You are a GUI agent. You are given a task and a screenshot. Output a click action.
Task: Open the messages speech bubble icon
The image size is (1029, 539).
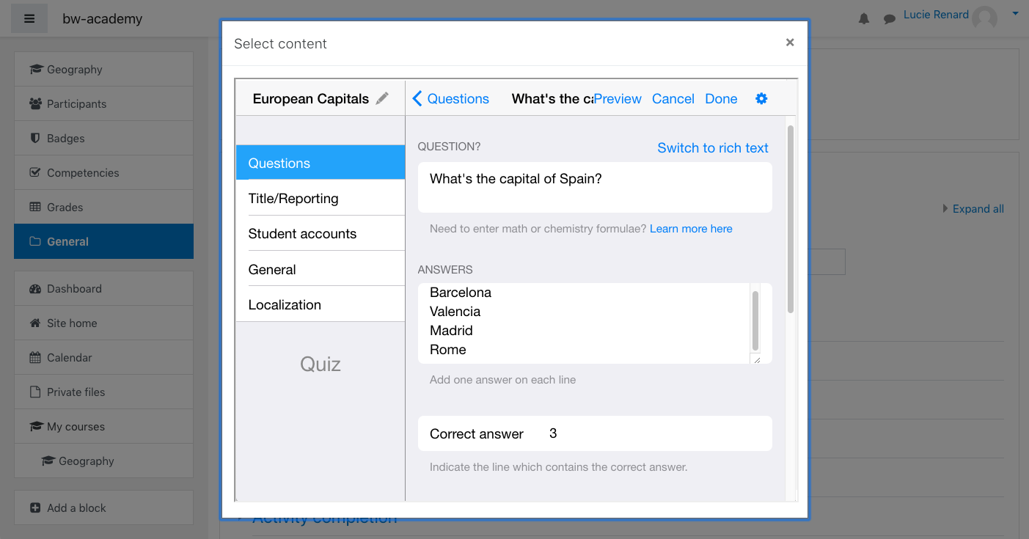(890, 19)
